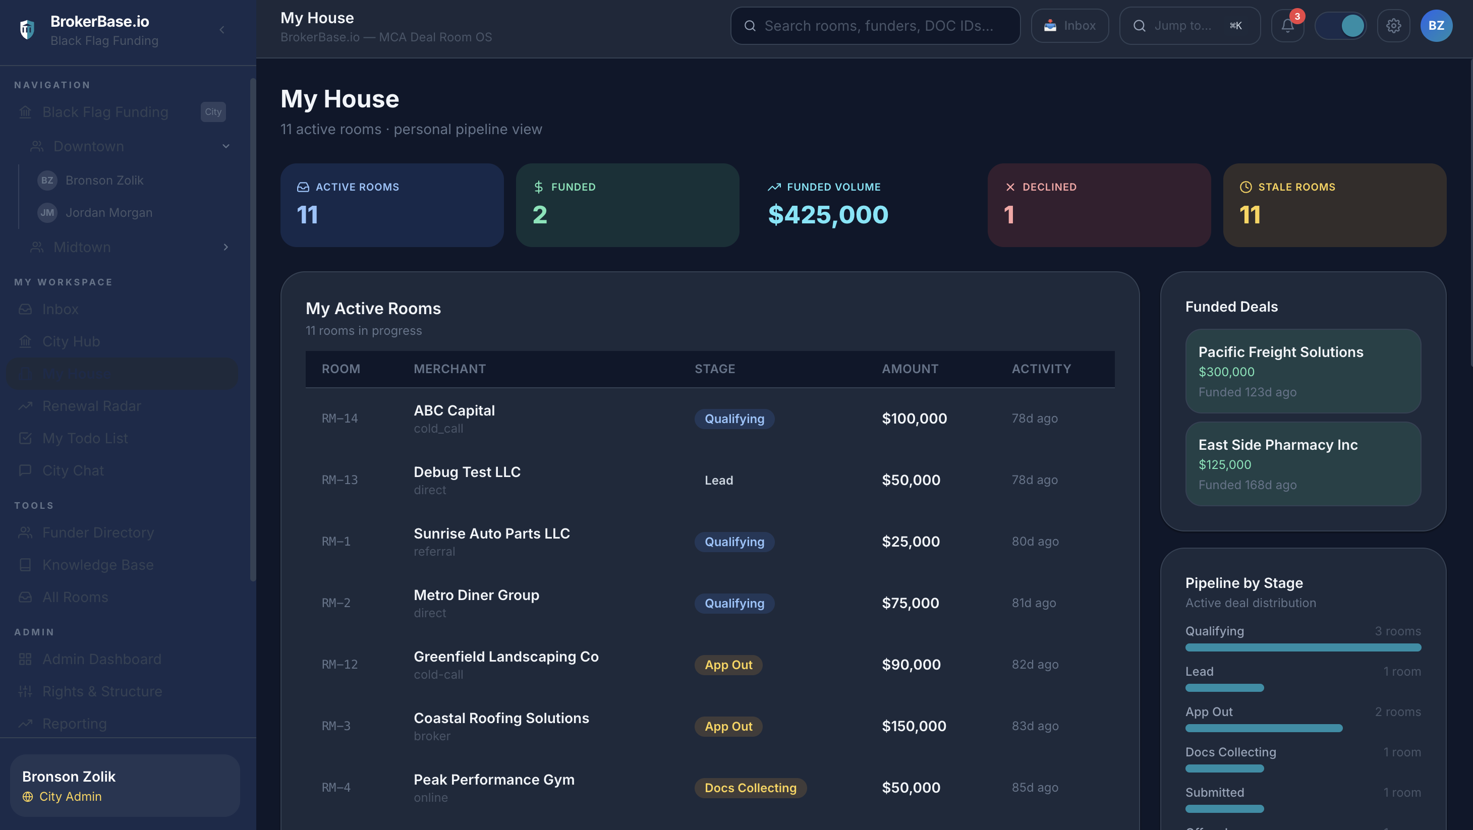This screenshot has height=830, width=1473.
Task: Click the JM avatar icon in the sidebar
Action: (x=47, y=213)
